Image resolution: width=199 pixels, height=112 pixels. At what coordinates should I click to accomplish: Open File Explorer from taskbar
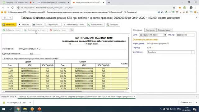[x=25, y=109]
